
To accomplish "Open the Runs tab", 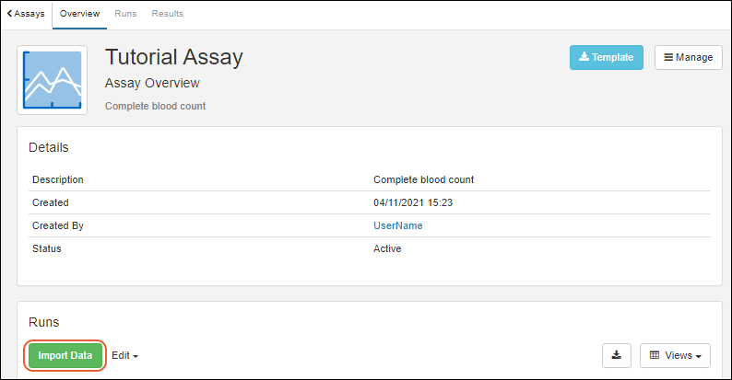I will click(x=125, y=14).
